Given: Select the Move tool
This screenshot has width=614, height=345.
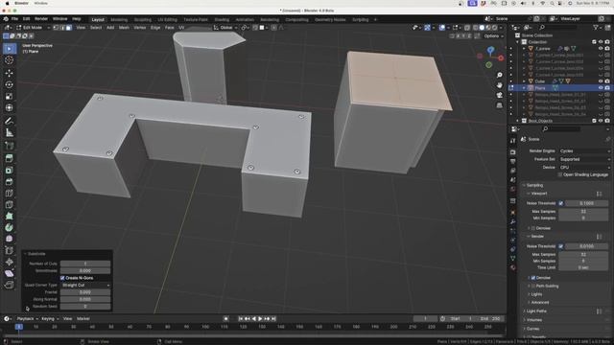Looking at the screenshot, I should (x=9, y=73).
